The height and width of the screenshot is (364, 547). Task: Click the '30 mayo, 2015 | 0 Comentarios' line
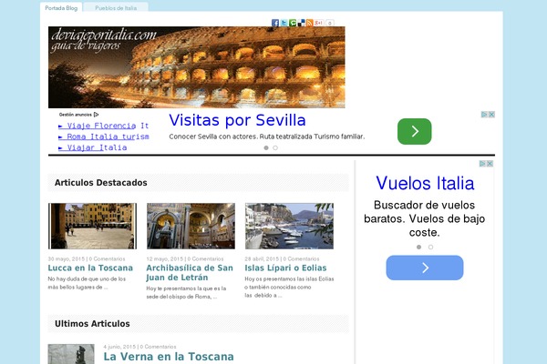(x=87, y=258)
